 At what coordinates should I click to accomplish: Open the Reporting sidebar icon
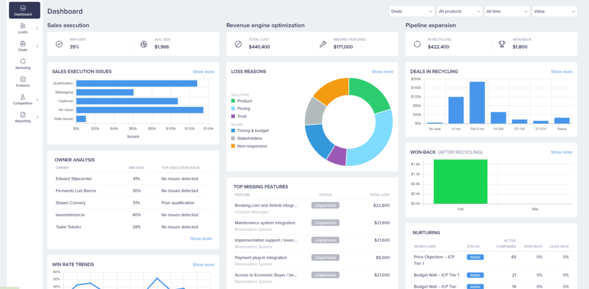(23, 115)
